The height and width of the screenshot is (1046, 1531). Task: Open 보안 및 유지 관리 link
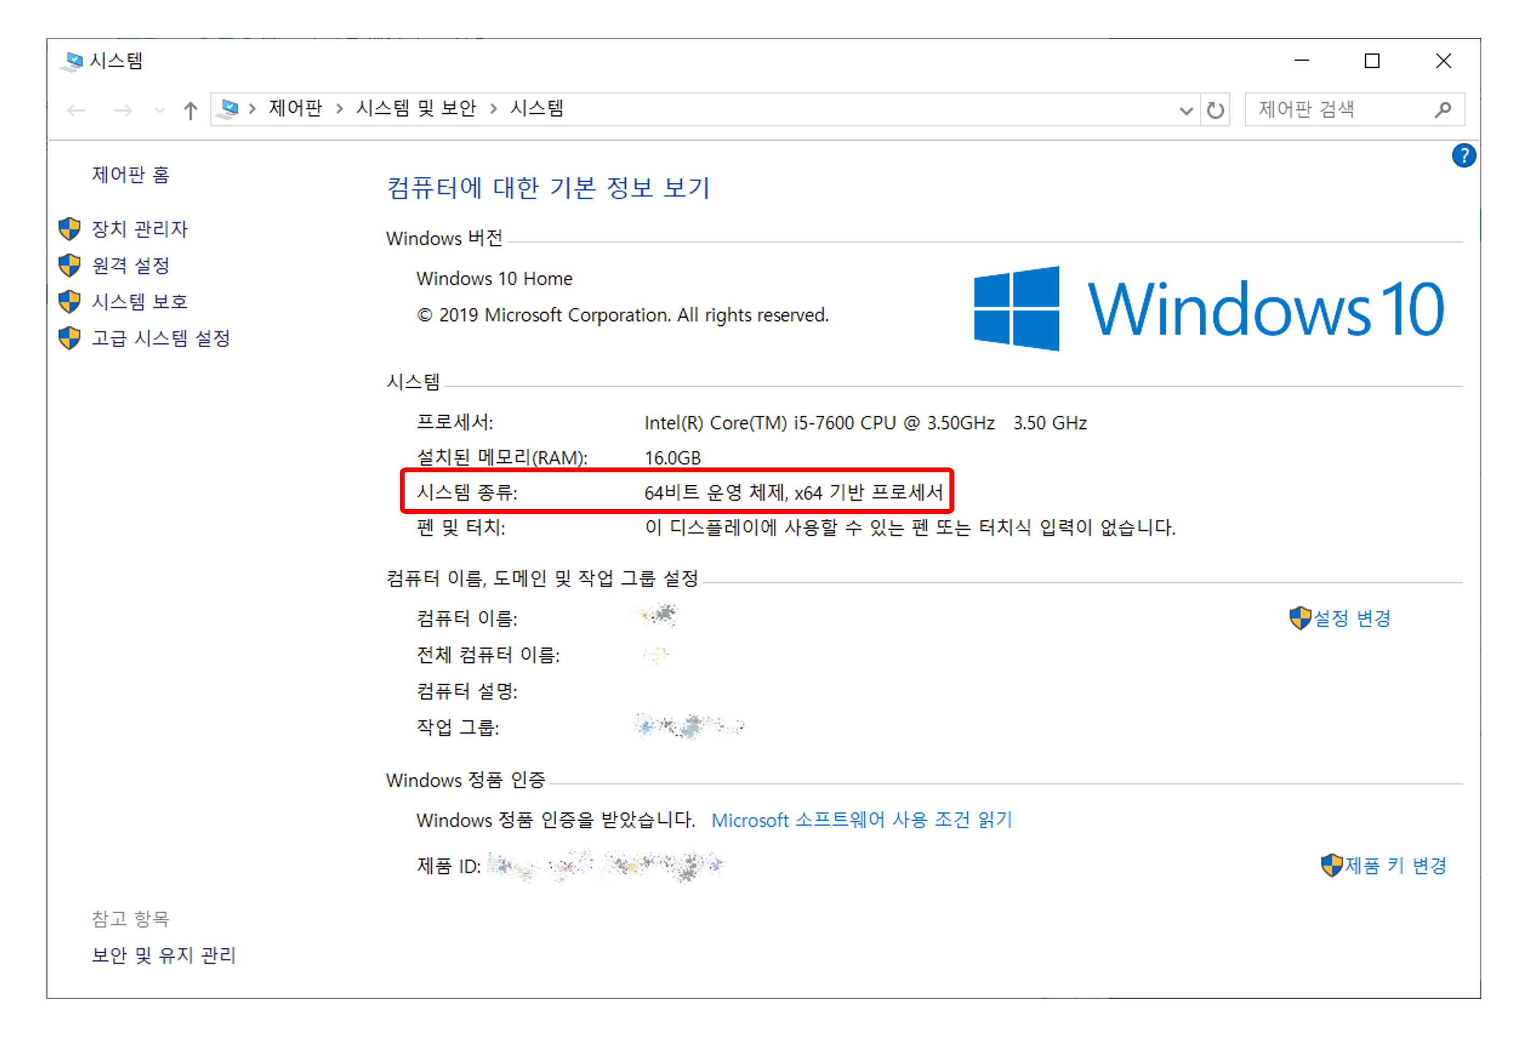[x=163, y=955]
